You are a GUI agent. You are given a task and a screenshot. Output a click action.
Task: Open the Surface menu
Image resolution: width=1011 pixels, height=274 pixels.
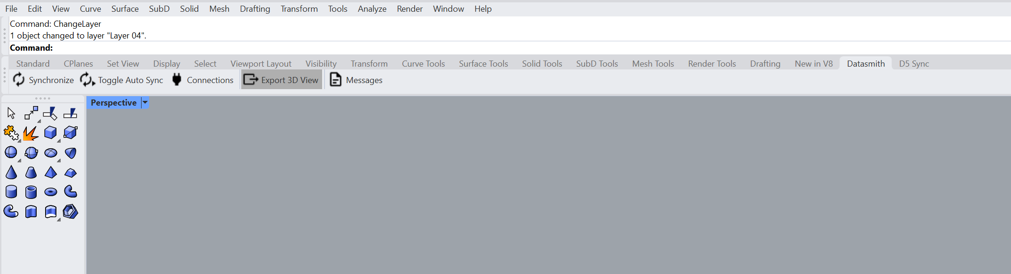[125, 9]
